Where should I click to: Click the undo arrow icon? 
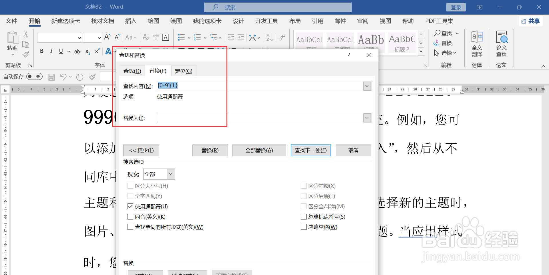[63, 77]
